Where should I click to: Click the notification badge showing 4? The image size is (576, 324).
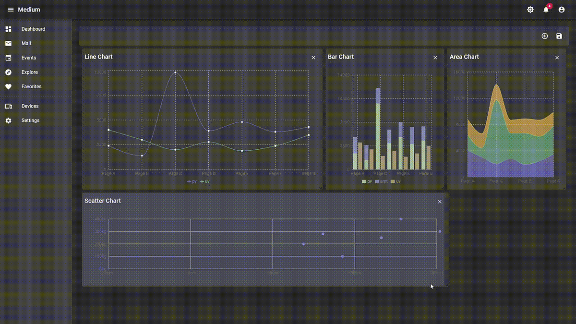[549, 6]
